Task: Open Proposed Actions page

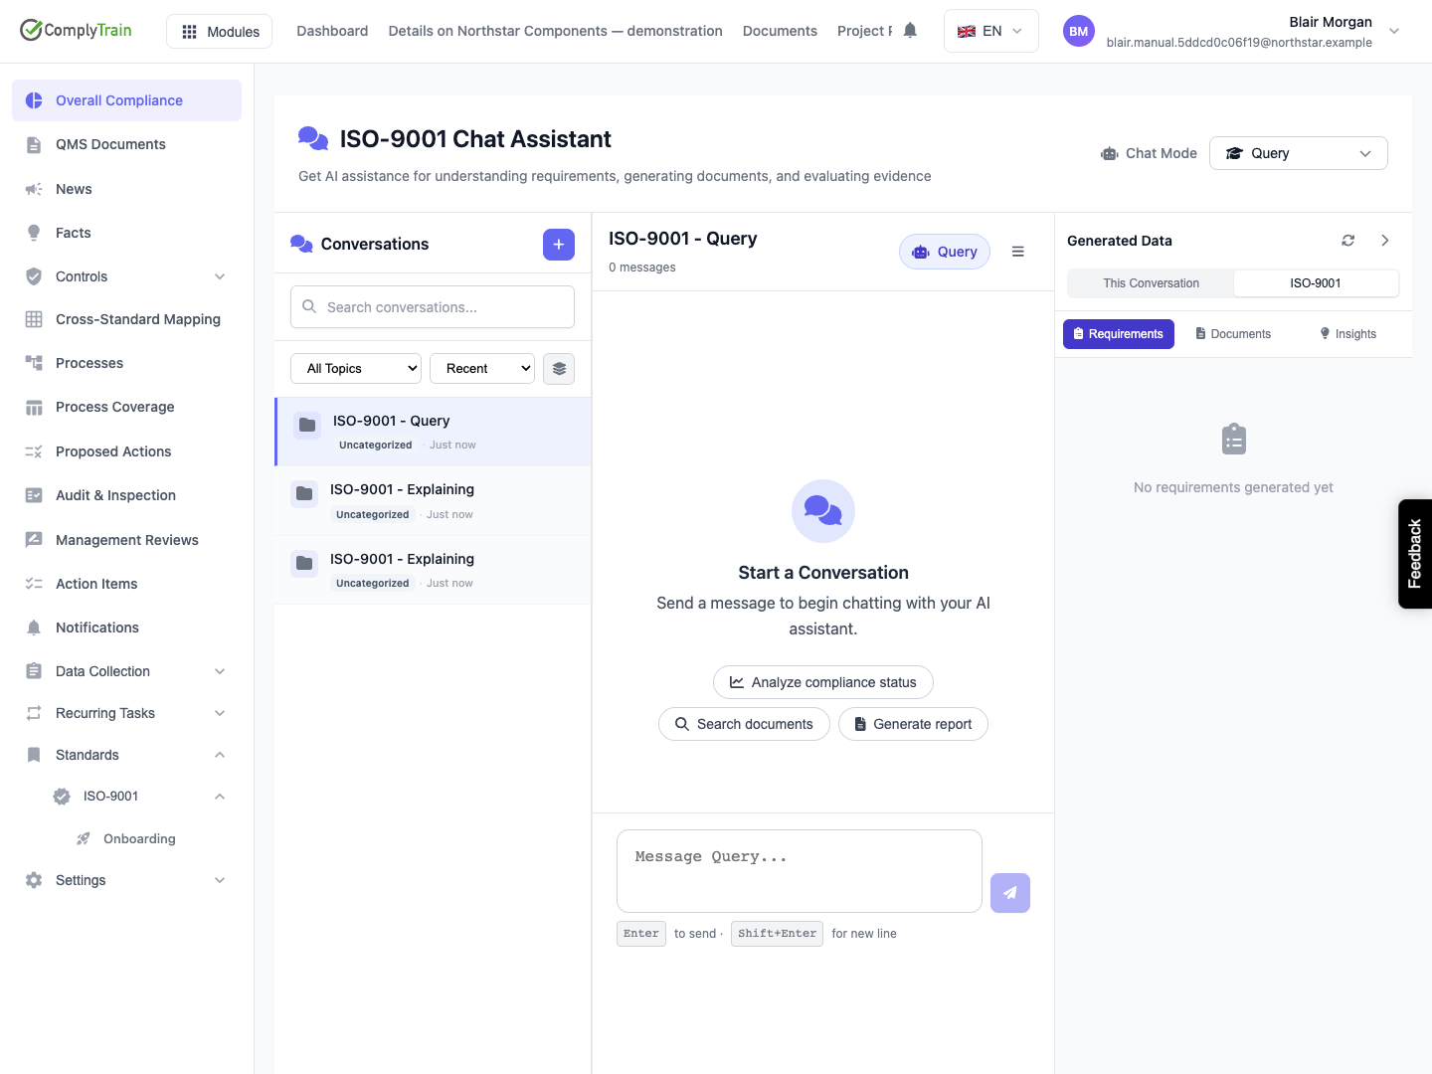Action: (x=126, y=451)
